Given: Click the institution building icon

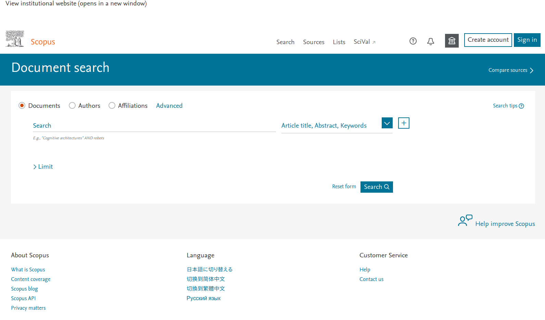Looking at the screenshot, I should 452,41.
